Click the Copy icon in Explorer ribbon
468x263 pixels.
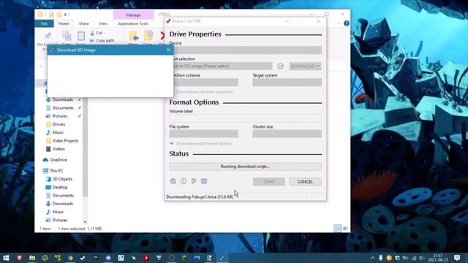point(67,37)
